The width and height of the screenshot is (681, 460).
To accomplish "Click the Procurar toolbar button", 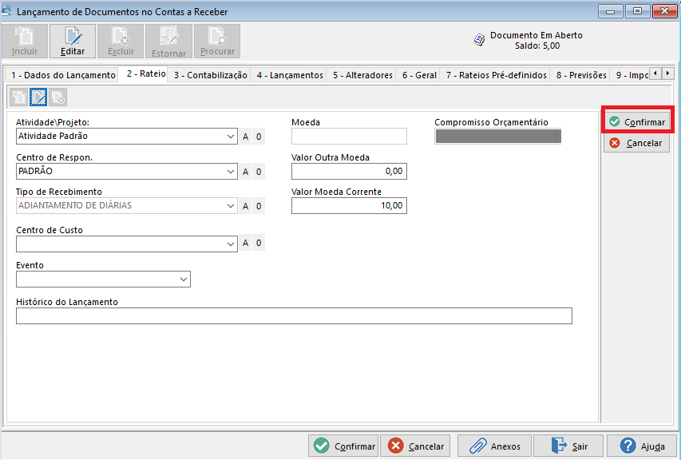I will pyautogui.click(x=217, y=42).
